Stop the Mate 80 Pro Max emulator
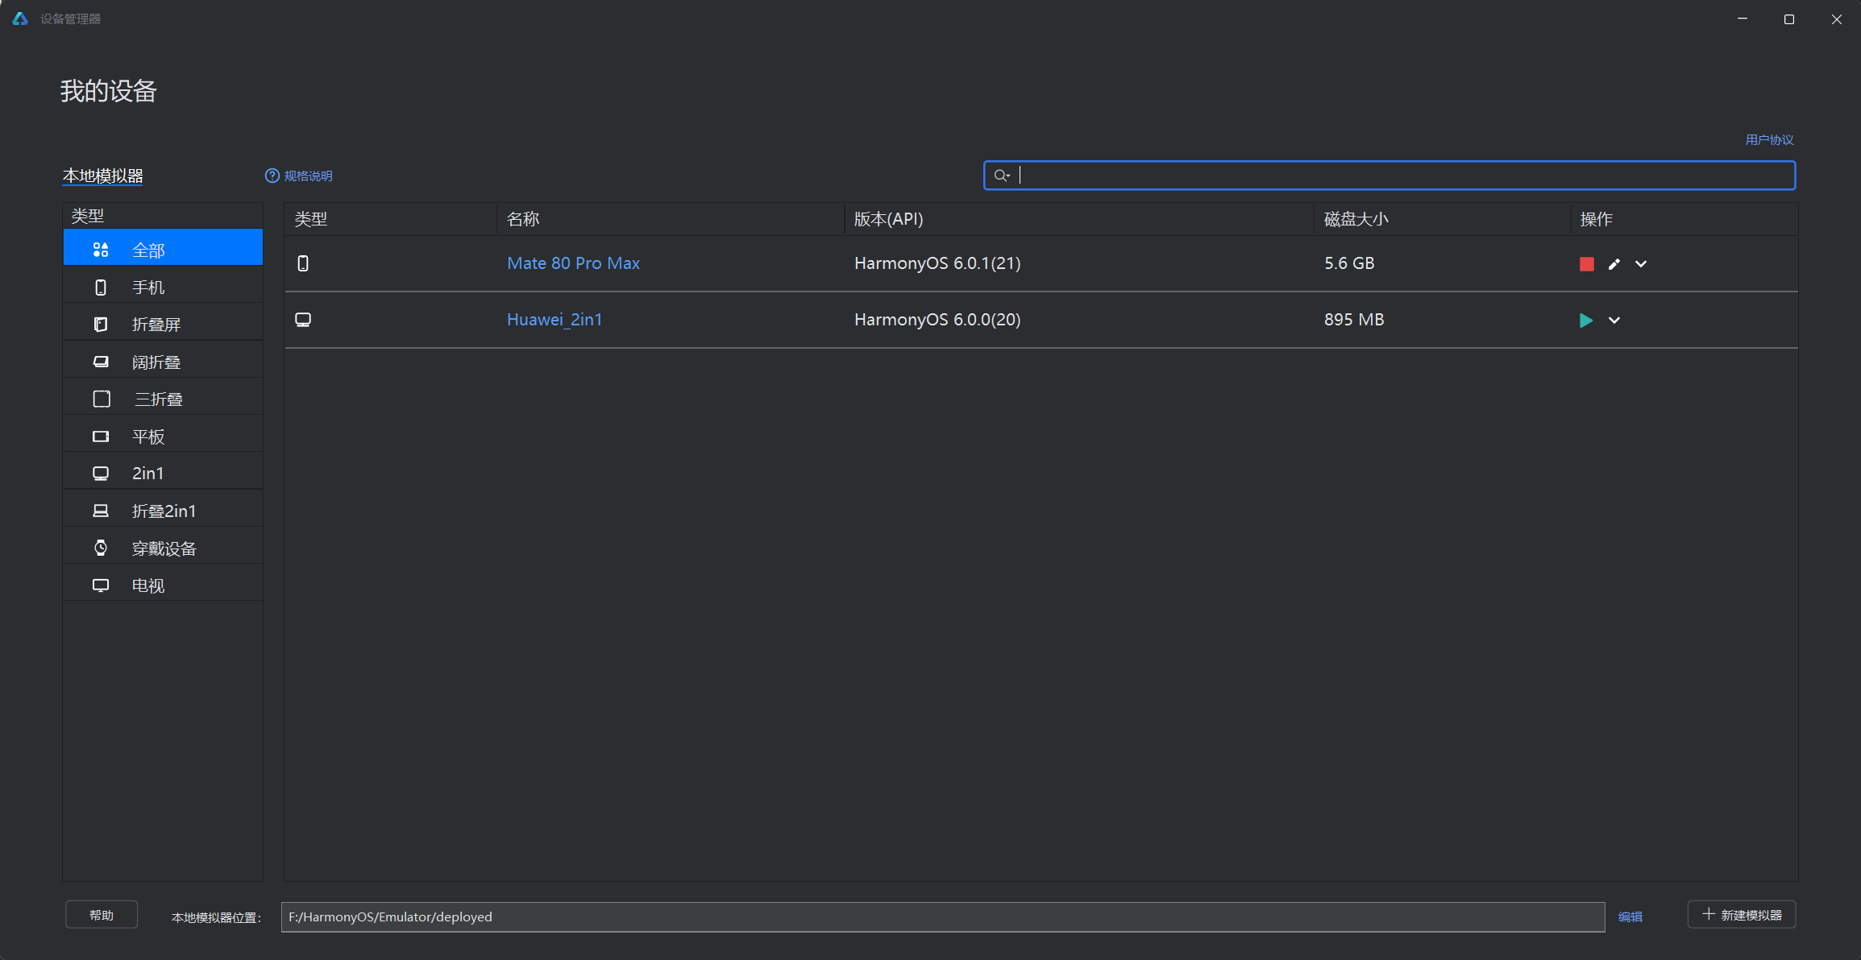The width and height of the screenshot is (1861, 960). tap(1586, 264)
